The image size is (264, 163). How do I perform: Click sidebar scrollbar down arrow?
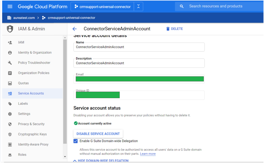pyautogui.click(x=65, y=157)
